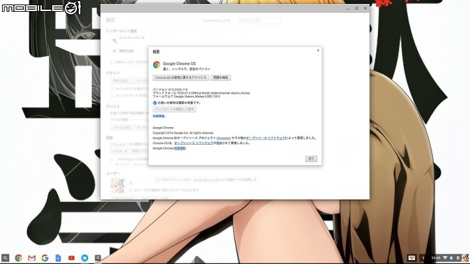Open Google Docs from the shelf
470x264 pixels.
(58, 257)
